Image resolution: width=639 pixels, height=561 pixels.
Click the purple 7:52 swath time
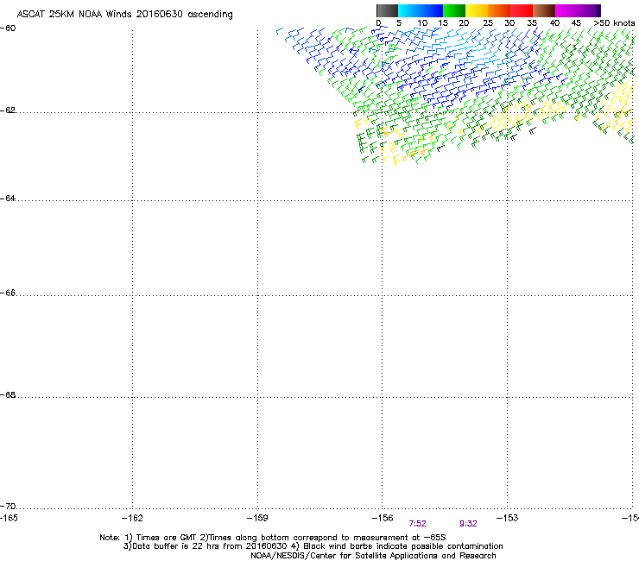[417, 524]
